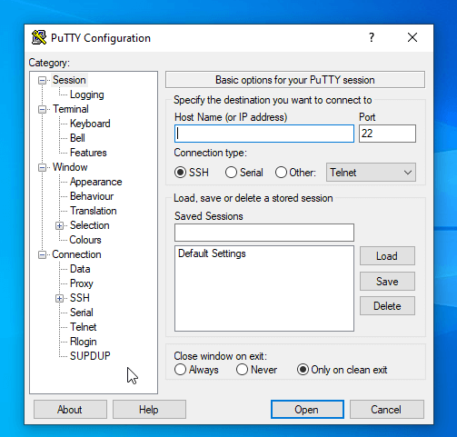This screenshot has height=437, width=457.
Task: Select the Session category
Action: click(x=69, y=80)
